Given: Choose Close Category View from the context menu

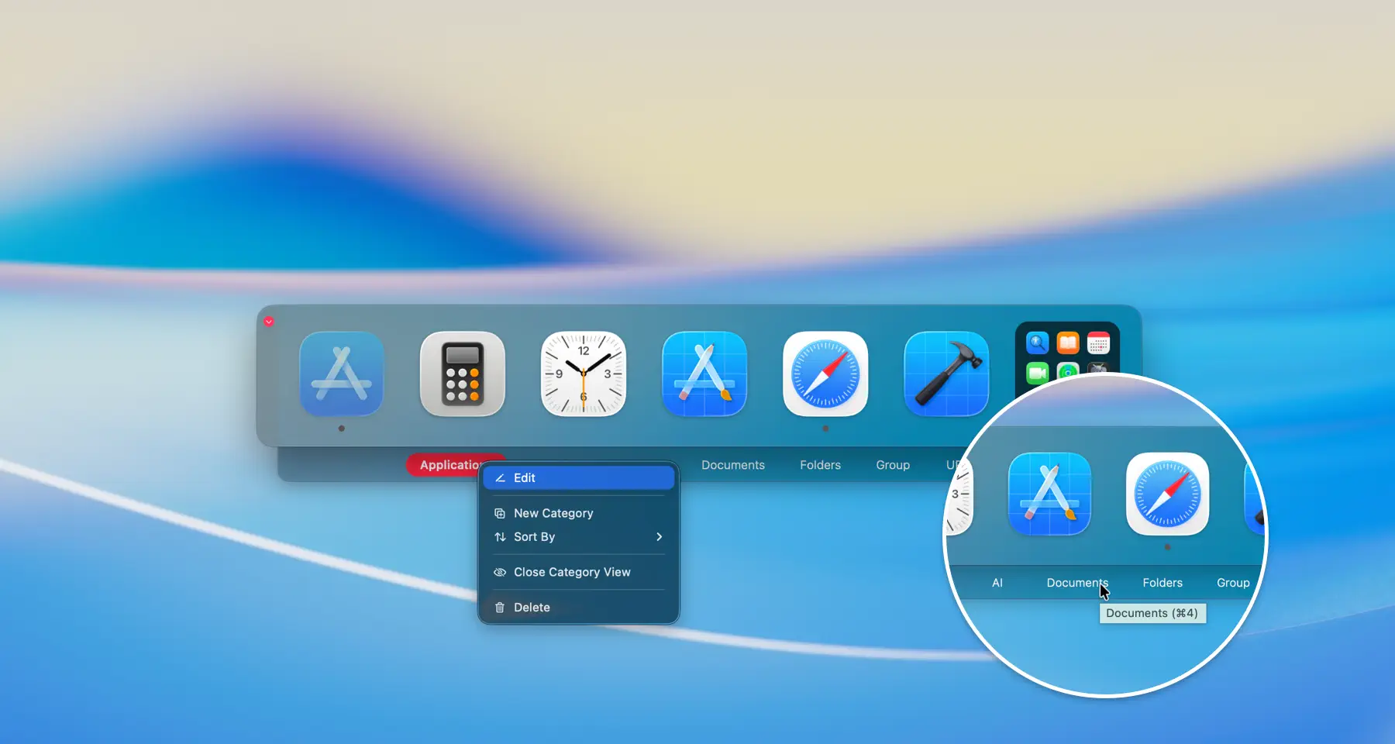Looking at the screenshot, I should coord(579,572).
